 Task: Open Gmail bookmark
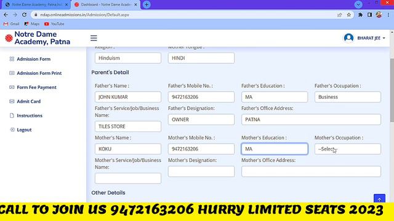tap(12, 24)
